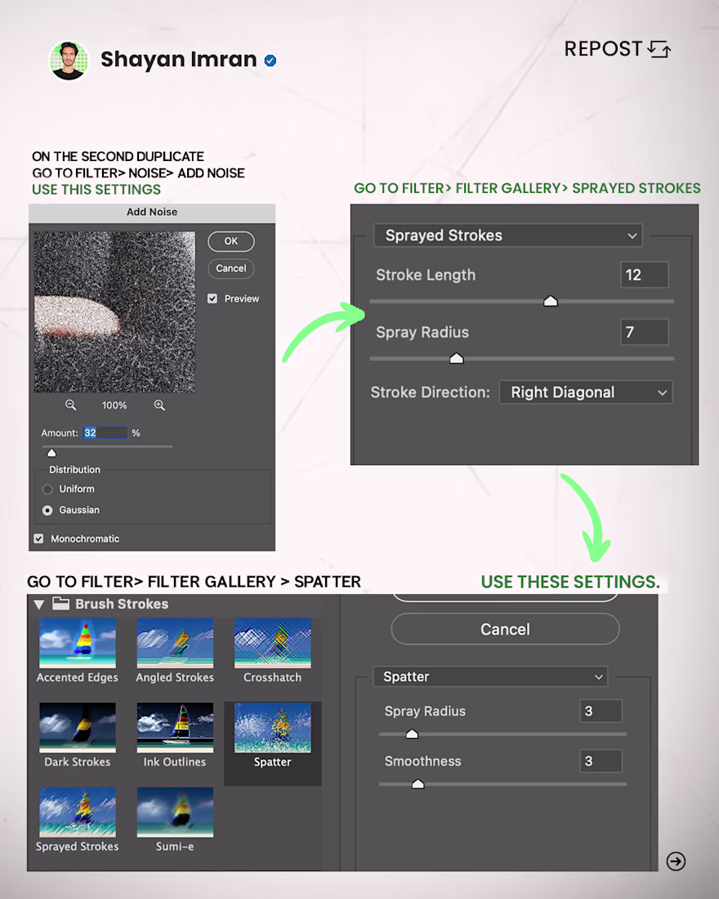Select the Angled Strokes filter thumbnail
This screenshot has width=719, height=899.
pyautogui.click(x=175, y=643)
